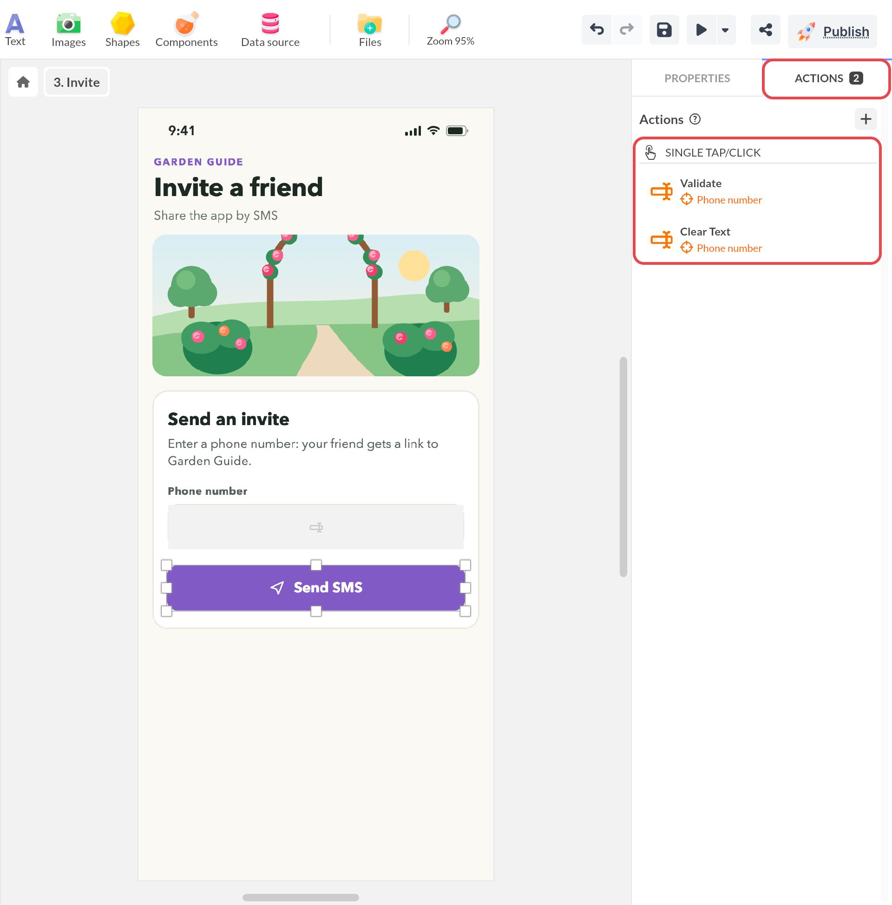Viewport: 892px width, 905px height.
Task: Click the vertical canvas scrollbar
Action: pyautogui.click(x=623, y=466)
